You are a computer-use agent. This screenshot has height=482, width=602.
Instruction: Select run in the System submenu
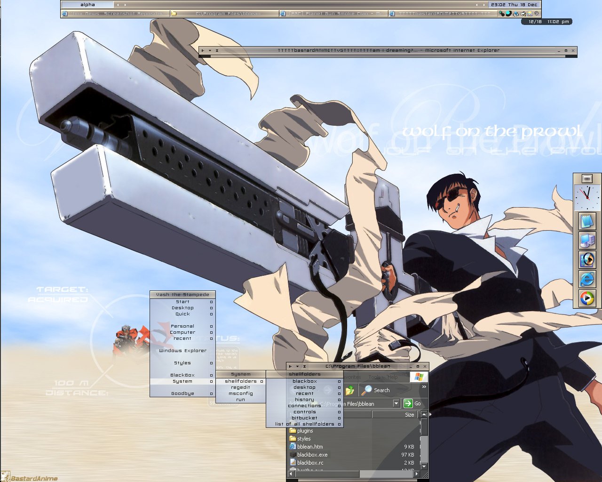(x=241, y=400)
